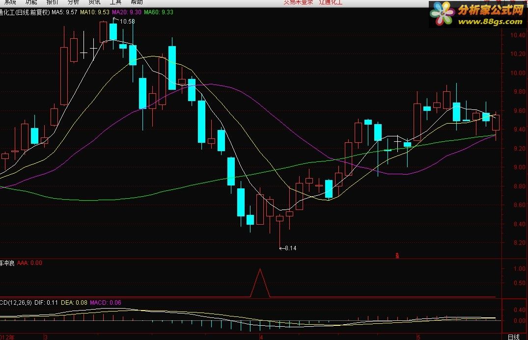Select the 8.14 lowest price label
This screenshot has height=340, width=528.
[x=291, y=248]
